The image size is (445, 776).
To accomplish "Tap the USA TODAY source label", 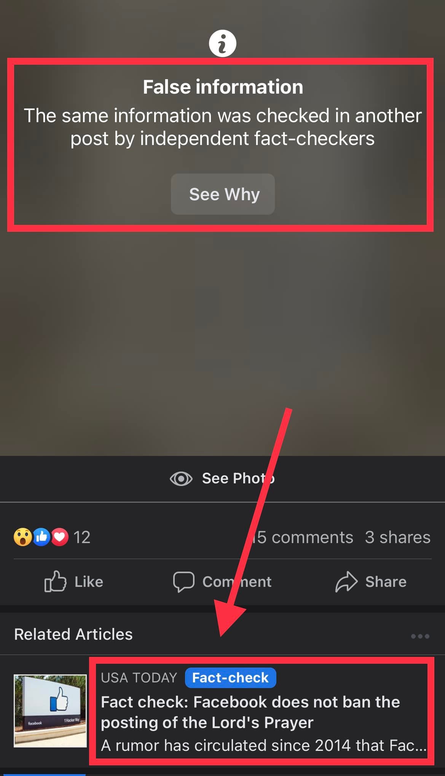I will 139,678.
